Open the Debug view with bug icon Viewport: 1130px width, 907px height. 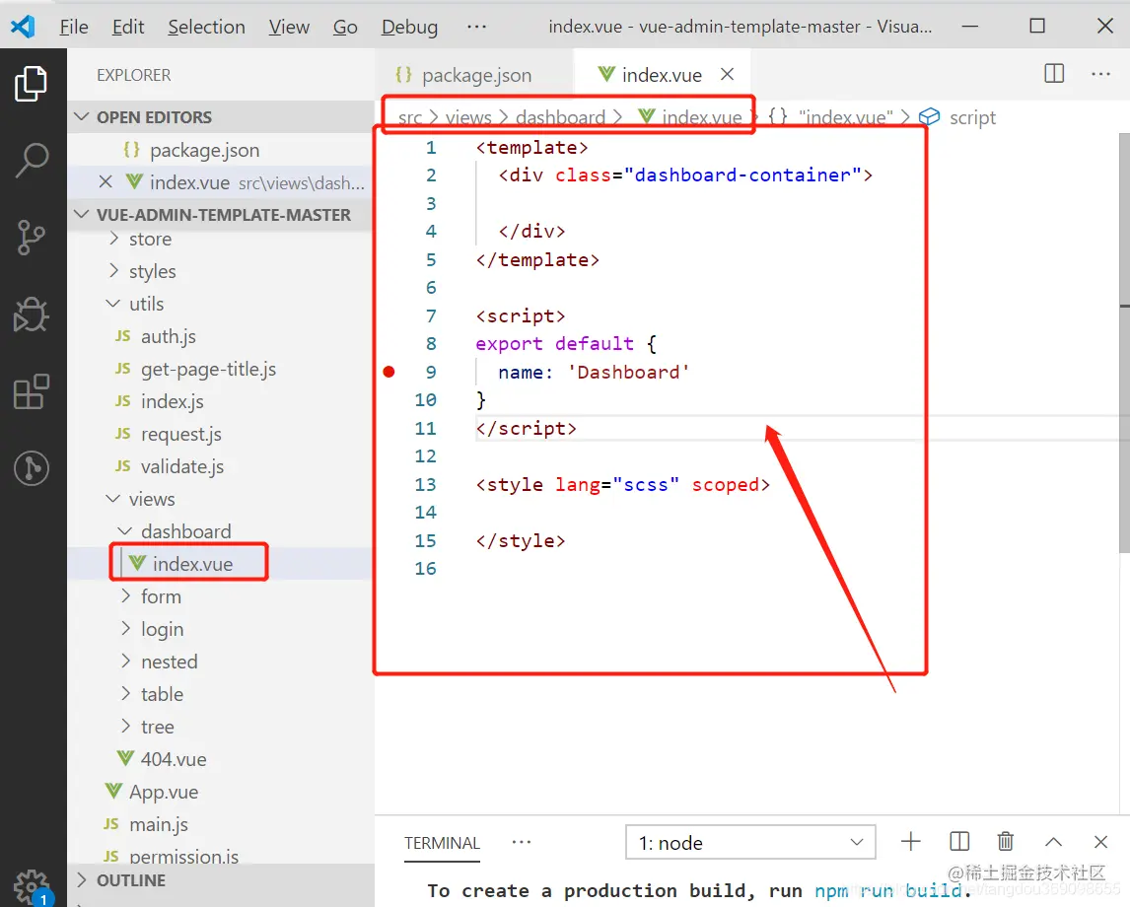tap(31, 314)
